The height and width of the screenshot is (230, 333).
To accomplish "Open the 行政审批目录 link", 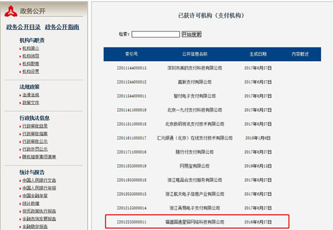I will coord(35,126).
